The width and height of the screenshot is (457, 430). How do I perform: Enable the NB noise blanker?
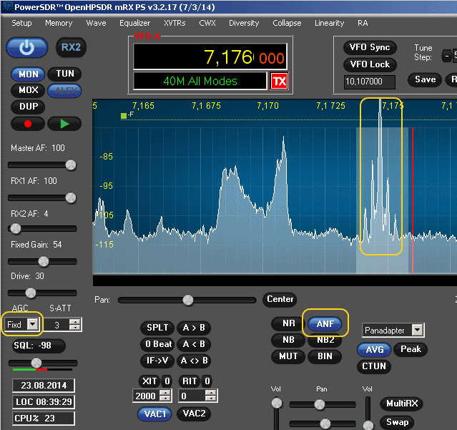288,340
